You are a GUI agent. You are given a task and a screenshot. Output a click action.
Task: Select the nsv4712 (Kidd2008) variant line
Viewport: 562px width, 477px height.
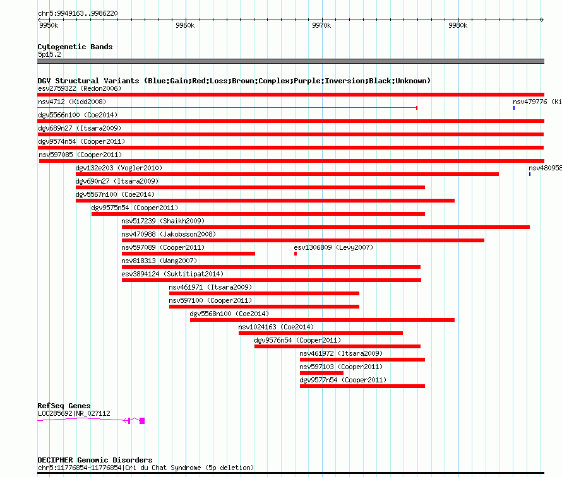pyautogui.click(x=227, y=107)
